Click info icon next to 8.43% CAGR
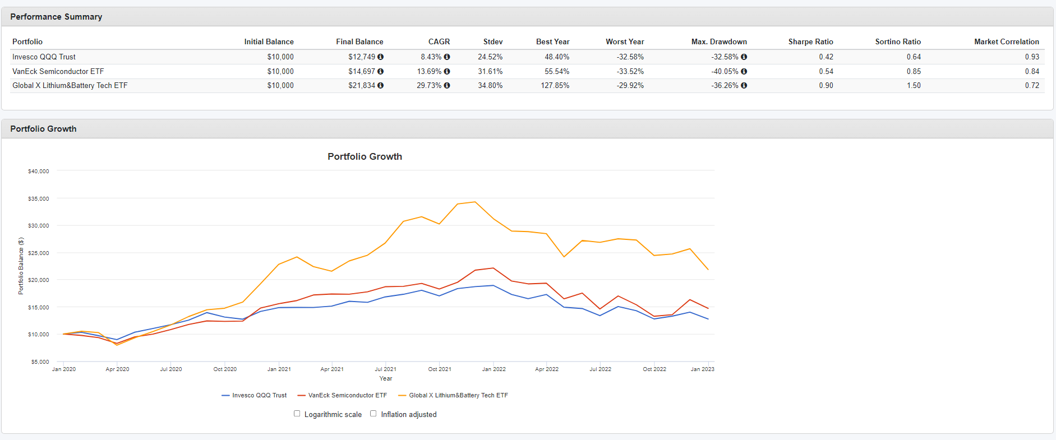1056x440 pixels. point(447,57)
